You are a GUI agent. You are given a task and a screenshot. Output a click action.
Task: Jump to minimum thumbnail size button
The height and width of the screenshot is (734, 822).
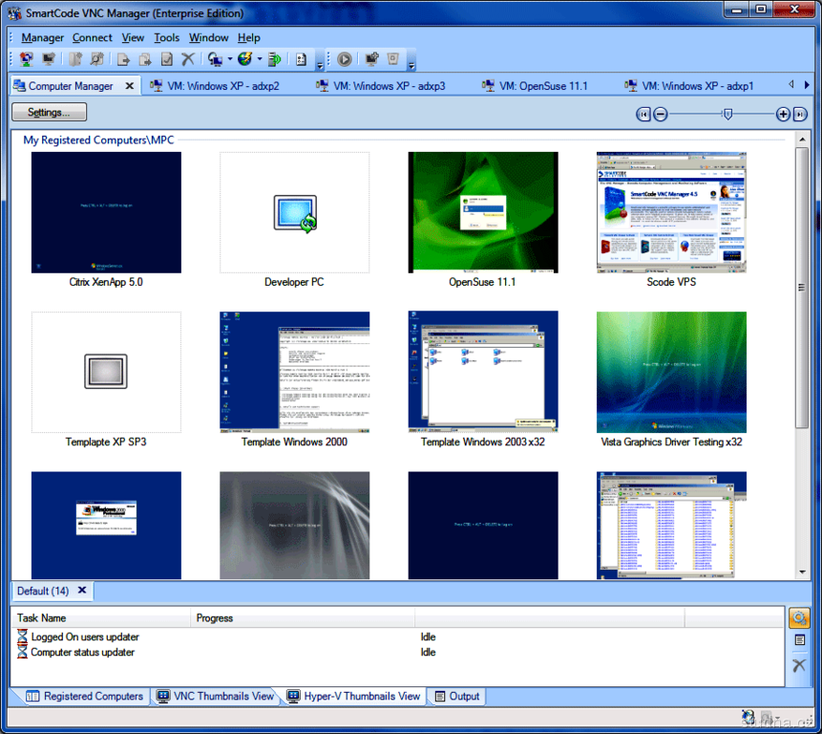tap(643, 114)
